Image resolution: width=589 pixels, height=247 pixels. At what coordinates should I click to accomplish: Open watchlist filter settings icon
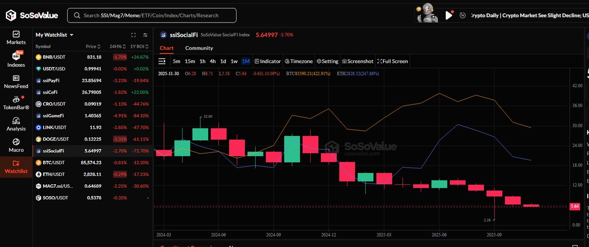click(145, 35)
